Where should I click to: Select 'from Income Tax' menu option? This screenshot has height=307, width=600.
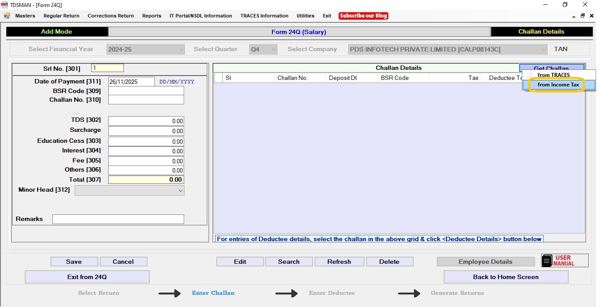pyautogui.click(x=558, y=85)
